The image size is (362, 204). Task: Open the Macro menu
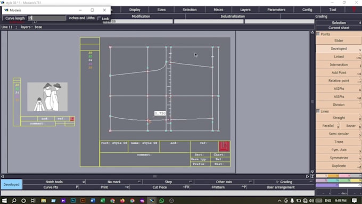218,10
